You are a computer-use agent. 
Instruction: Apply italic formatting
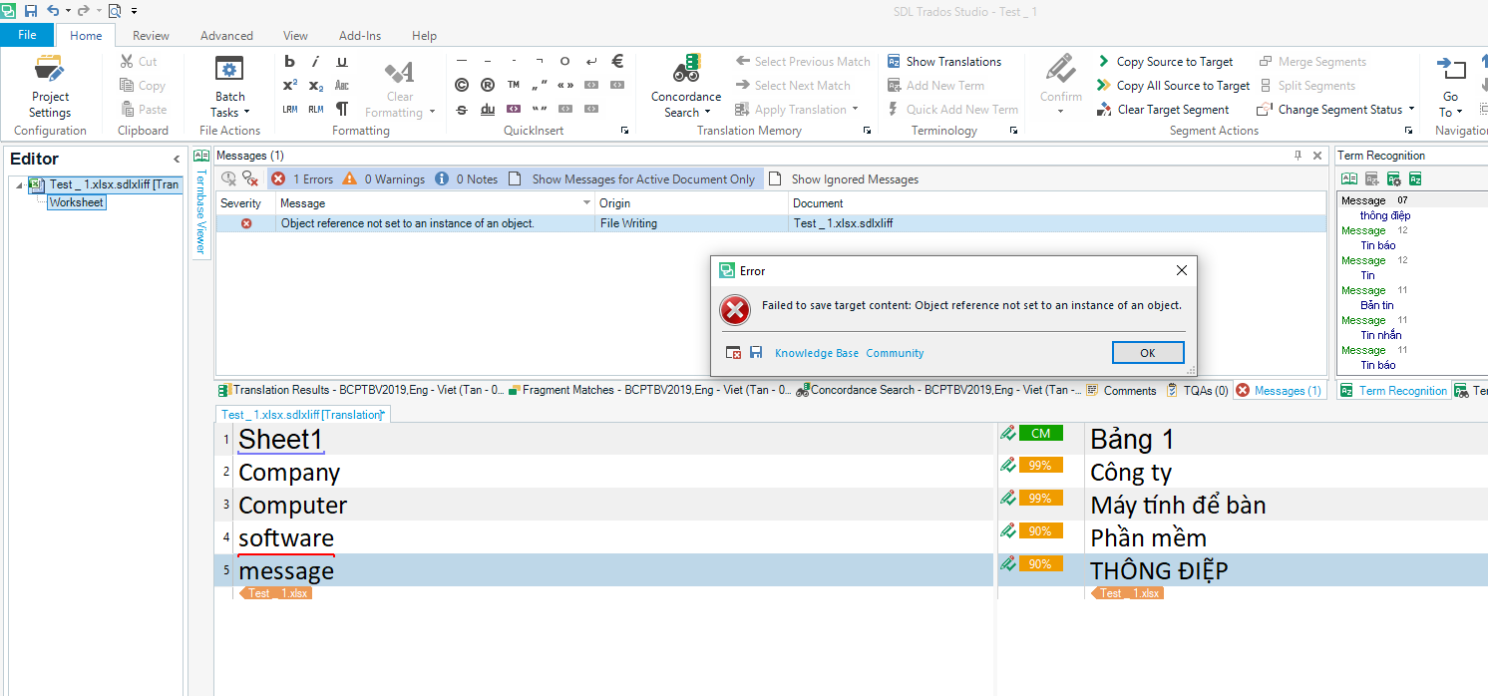click(x=316, y=62)
